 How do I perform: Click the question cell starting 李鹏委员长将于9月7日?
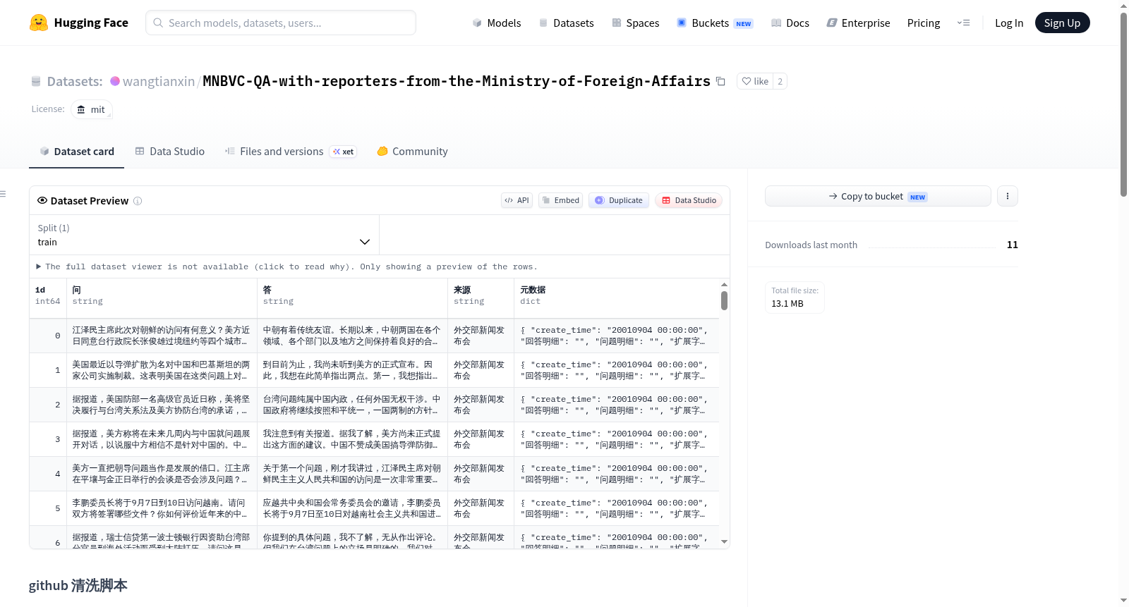pos(162,508)
